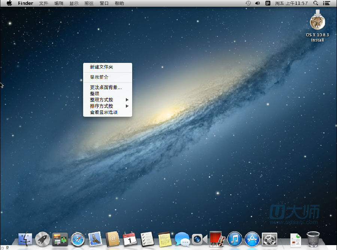Open the App Store dock icon
This screenshot has height=250, width=337.
click(x=252, y=238)
